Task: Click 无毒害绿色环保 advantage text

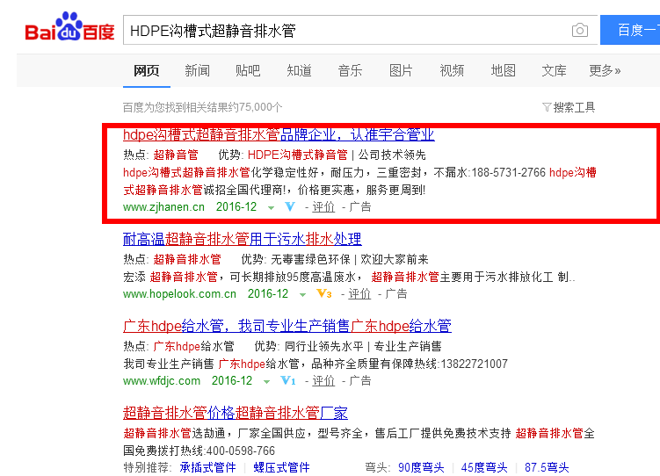Action: (310, 259)
